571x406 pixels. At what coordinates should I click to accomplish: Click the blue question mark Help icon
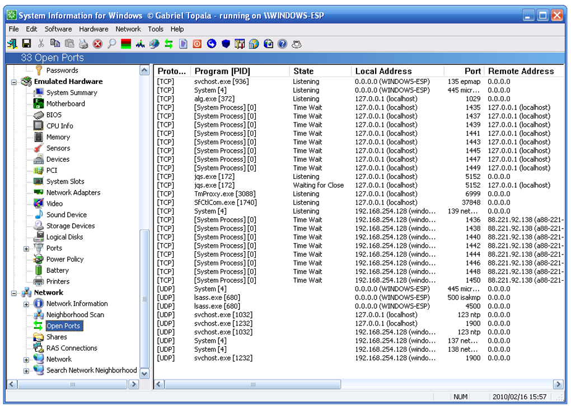[x=282, y=44]
